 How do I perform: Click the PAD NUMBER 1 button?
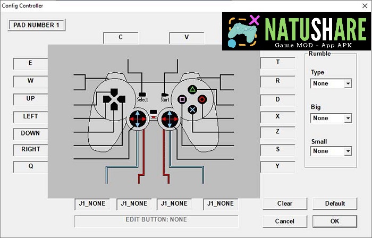pyautogui.click(x=36, y=25)
